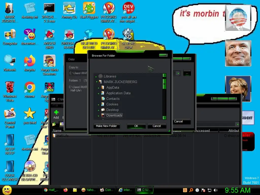
Task: Open the Copy dialog destination dropdown arrow
Action: 178,73
